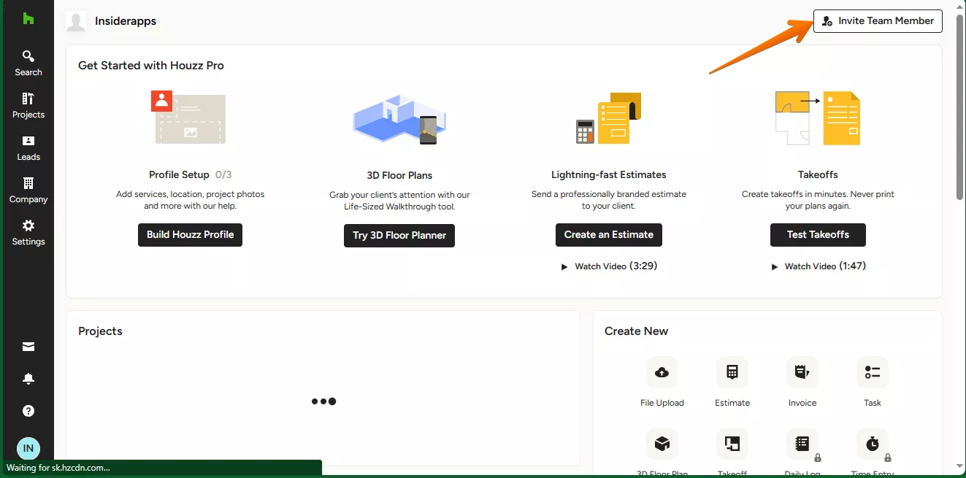The height and width of the screenshot is (478, 966).
Task: Click the IN user avatar
Action: coord(28,448)
